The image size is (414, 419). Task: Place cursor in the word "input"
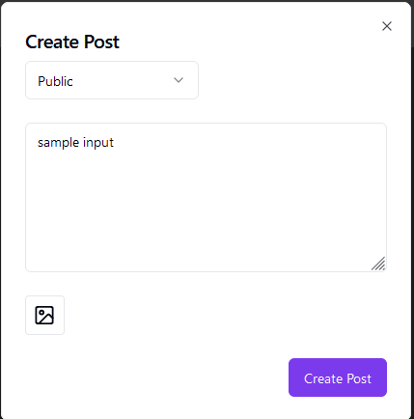point(98,143)
